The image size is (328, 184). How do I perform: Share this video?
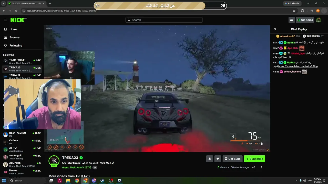coord(253,167)
